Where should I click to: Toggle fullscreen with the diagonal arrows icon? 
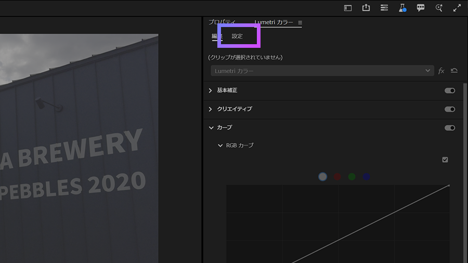[x=457, y=8]
